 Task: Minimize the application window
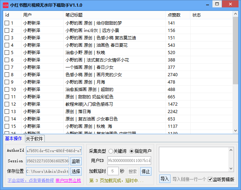(x=208, y=5)
